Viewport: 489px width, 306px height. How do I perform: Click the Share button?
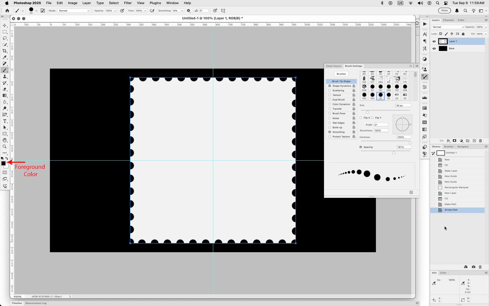[444, 10]
